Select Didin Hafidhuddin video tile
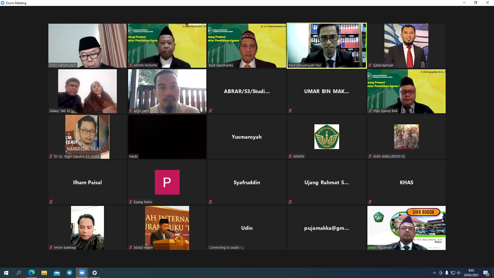The height and width of the screenshot is (278, 494). point(87,46)
